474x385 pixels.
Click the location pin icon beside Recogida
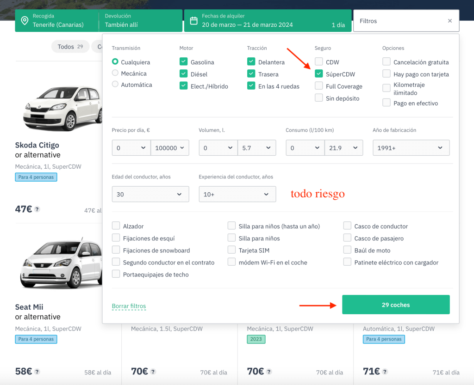[x=25, y=21]
